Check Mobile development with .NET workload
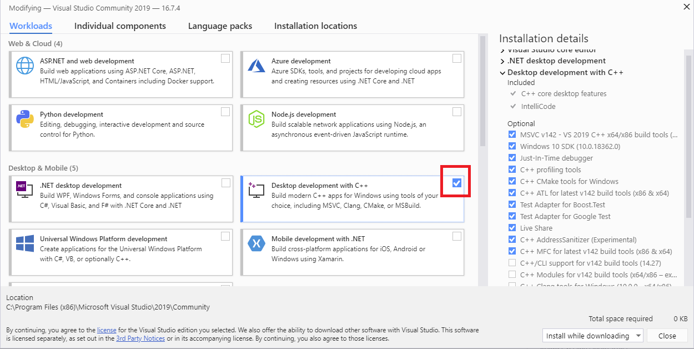 pos(456,236)
